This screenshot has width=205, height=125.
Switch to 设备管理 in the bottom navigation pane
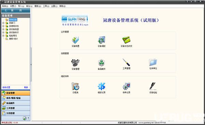tap(16, 93)
